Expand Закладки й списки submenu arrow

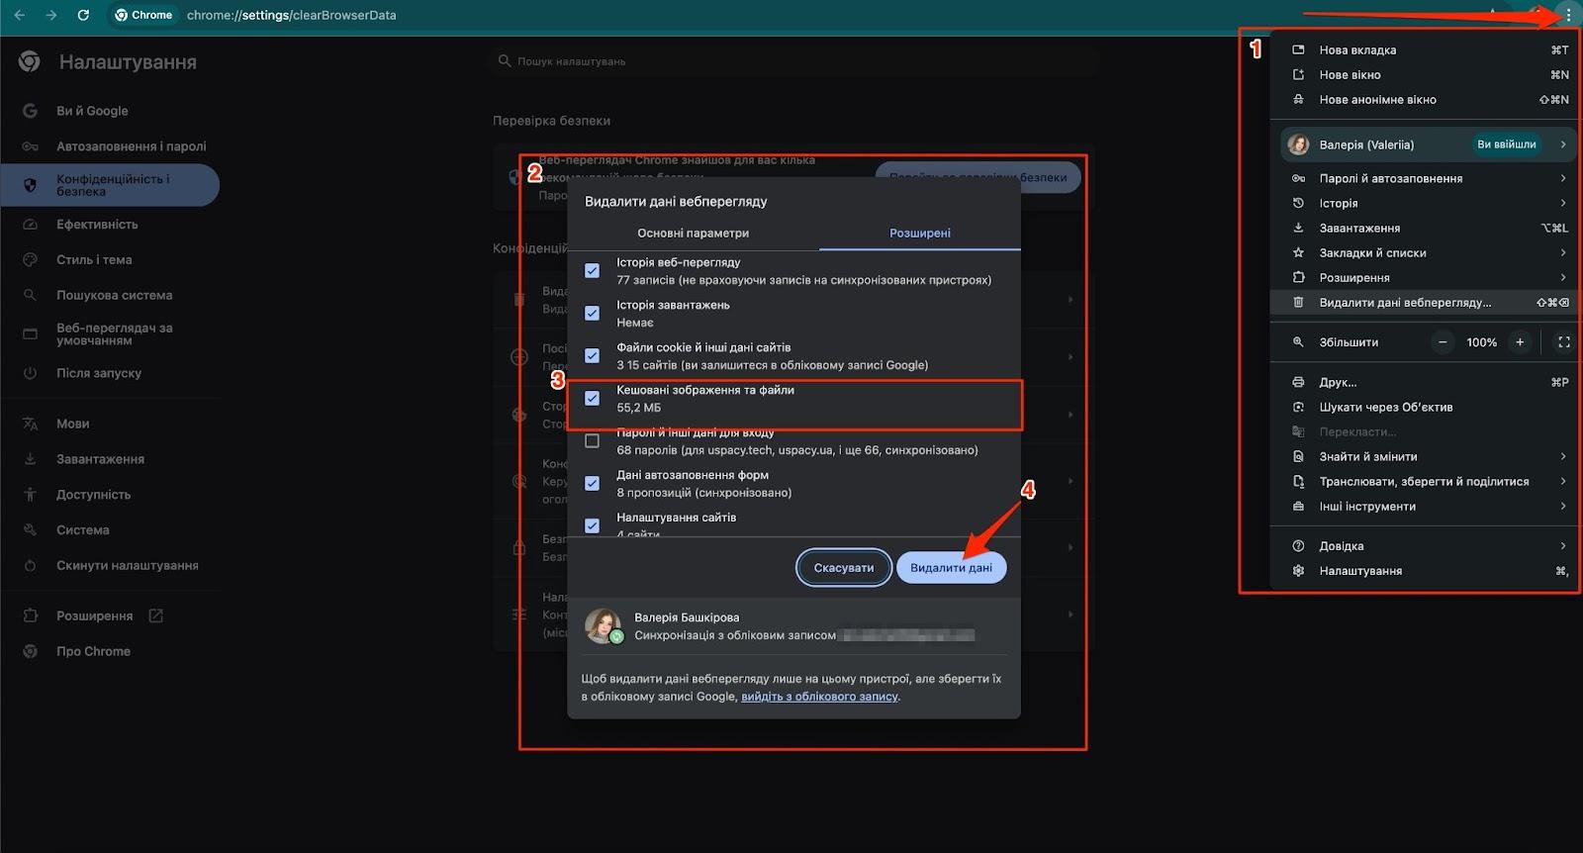pyautogui.click(x=1563, y=253)
